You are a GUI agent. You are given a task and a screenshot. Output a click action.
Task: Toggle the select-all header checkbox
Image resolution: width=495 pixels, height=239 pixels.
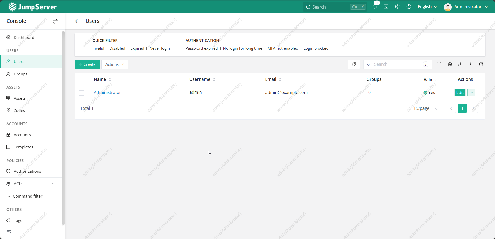pyautogui.click(x=81, y=79)
